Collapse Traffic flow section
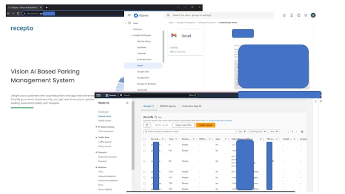 coord(96,137)
